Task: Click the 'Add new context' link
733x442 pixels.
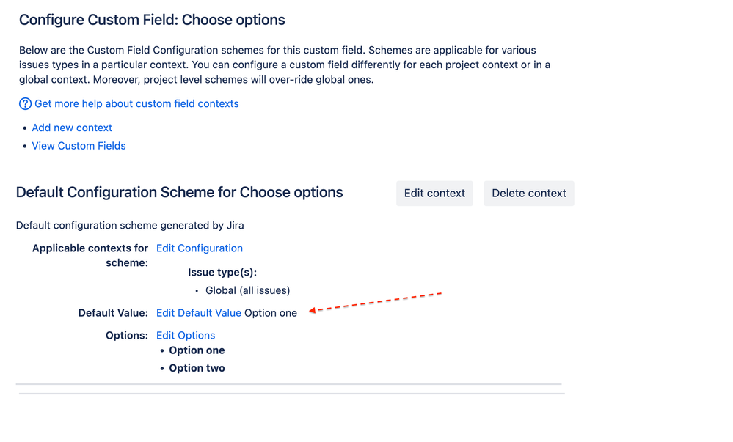Action: coord(72,128)
